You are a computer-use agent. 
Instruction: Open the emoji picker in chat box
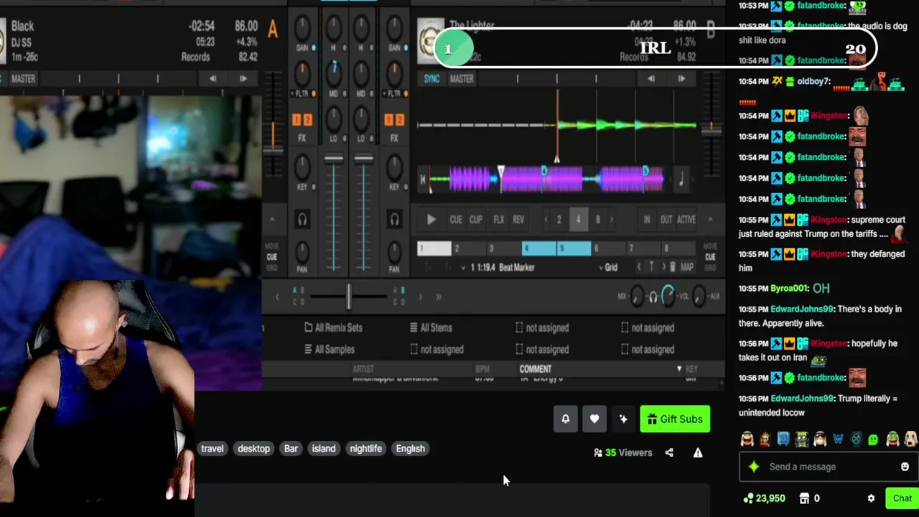(x=905, y=467)
